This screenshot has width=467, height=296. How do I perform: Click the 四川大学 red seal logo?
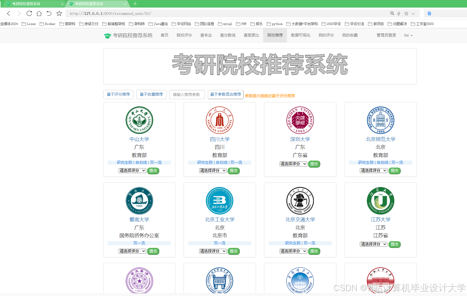pos(219,120)
